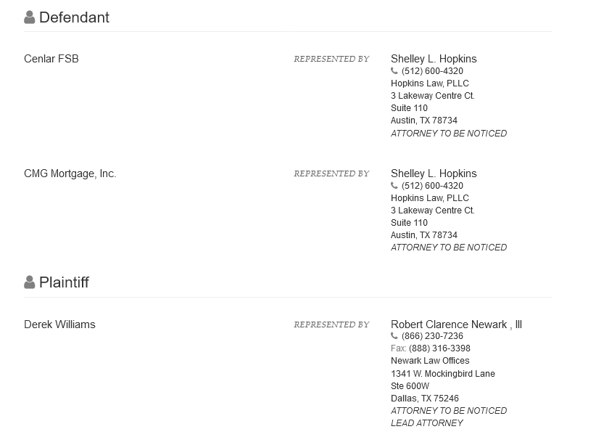This screenshot has width=596, height=445.
Task: Click phone icon next to (866) 230-7236
Action: [x=394, y=336]
